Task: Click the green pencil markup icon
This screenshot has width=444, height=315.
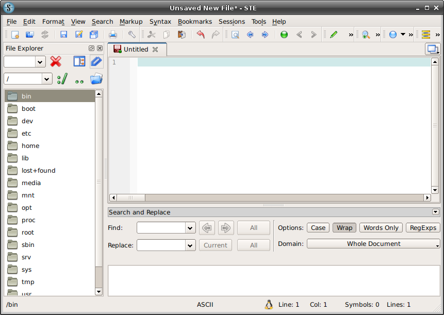Action: (334, 35)
